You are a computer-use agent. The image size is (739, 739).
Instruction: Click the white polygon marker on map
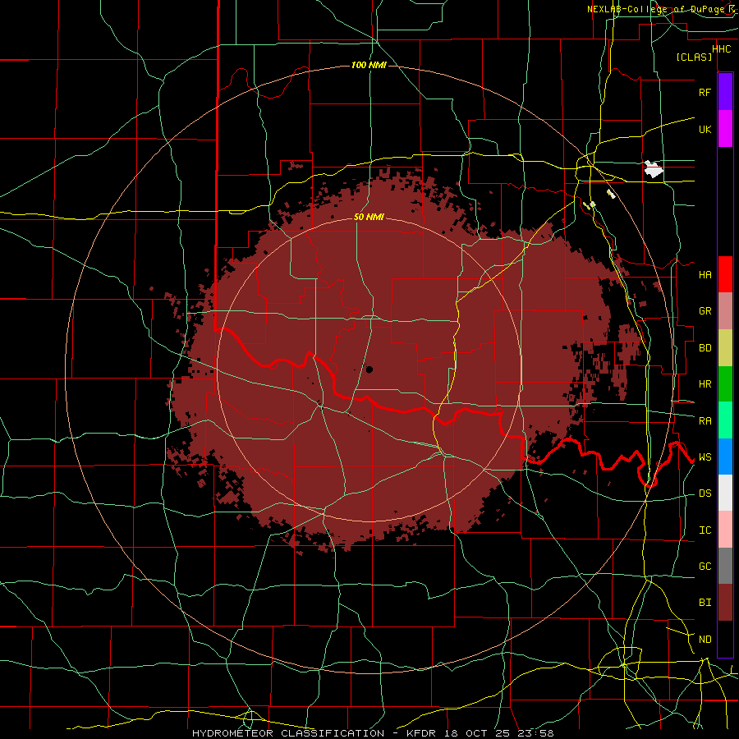pos(654,169)
